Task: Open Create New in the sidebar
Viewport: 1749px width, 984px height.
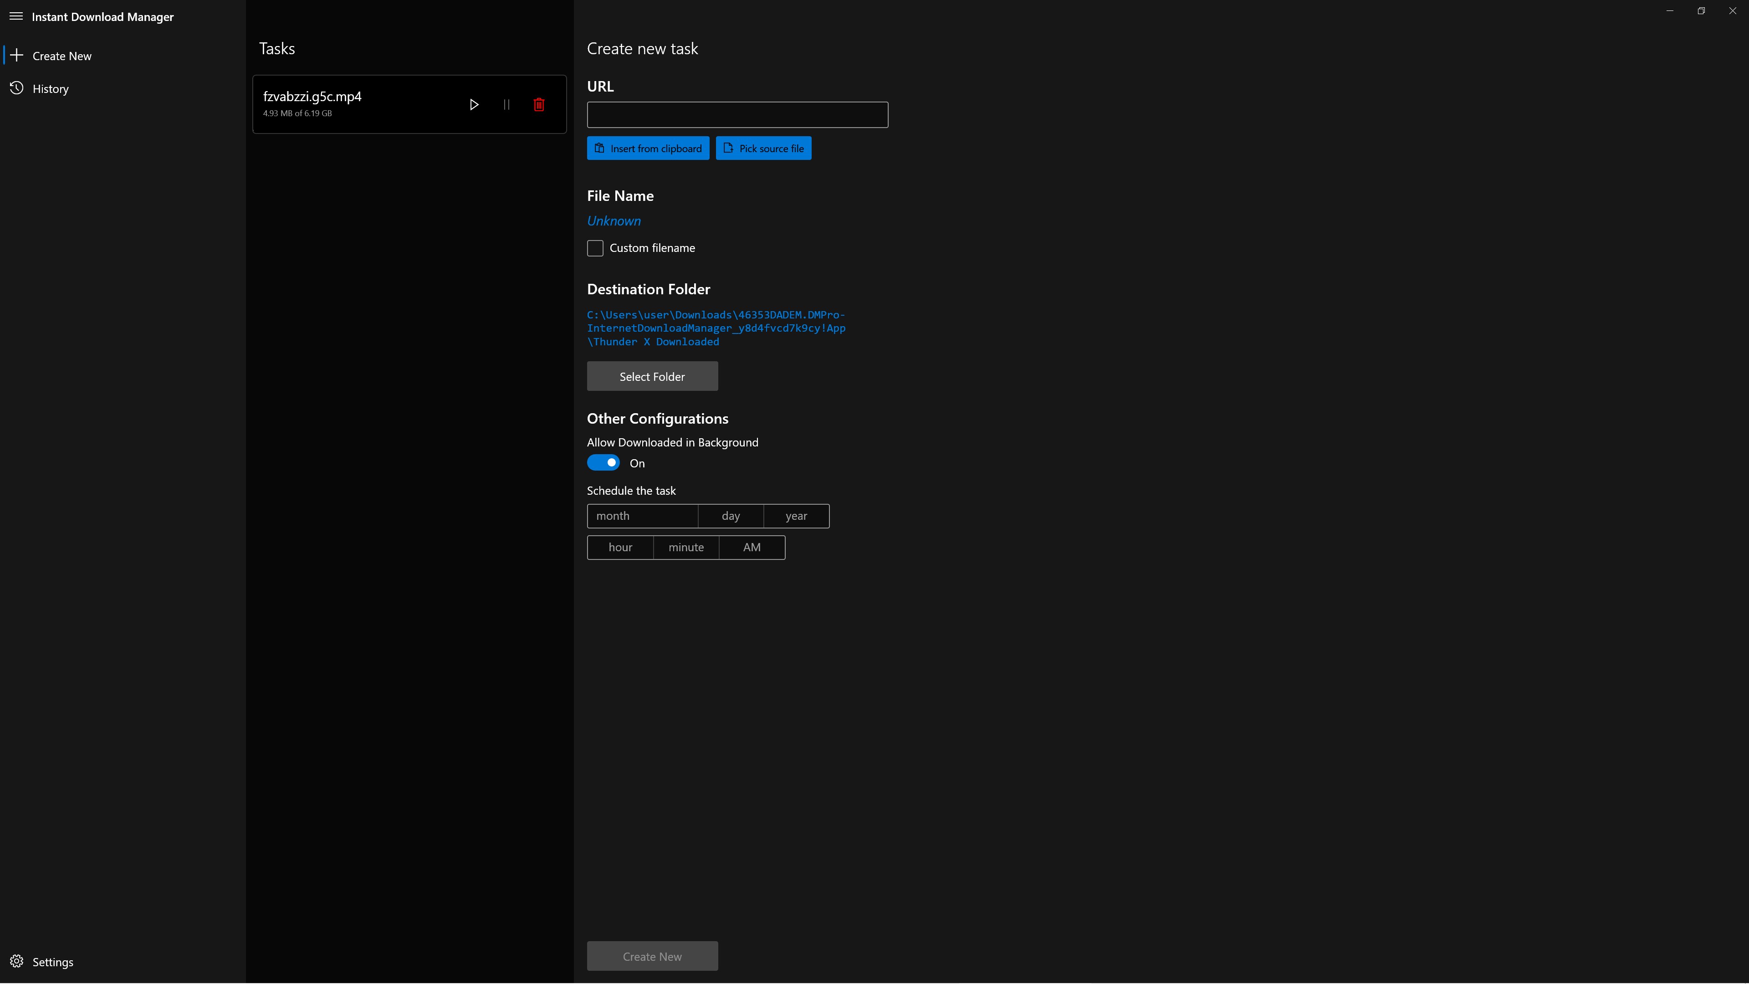Action: [123, 56]
